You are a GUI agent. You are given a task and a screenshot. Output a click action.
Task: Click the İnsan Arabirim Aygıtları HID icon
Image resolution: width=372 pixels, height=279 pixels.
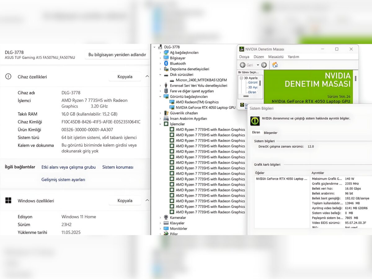(166, 119)
